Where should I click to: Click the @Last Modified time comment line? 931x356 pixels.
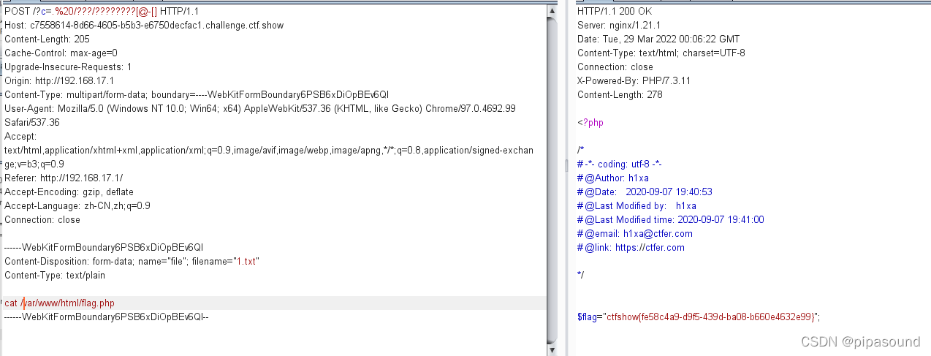point(671,220)
